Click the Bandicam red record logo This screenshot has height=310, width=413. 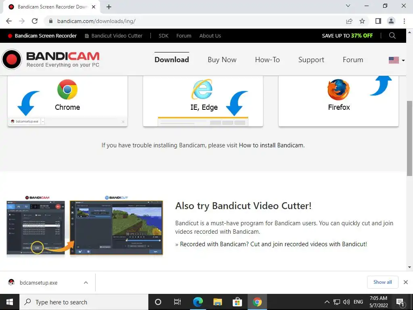tap(12, 59)
